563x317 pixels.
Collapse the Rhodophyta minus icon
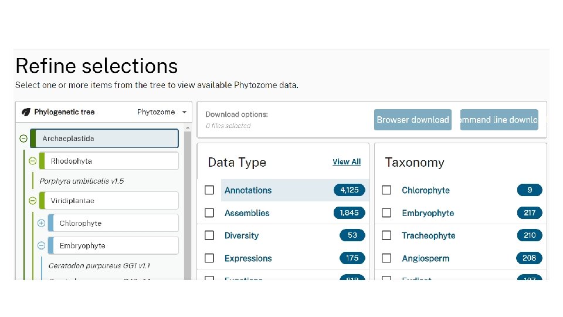click(32, 161)
